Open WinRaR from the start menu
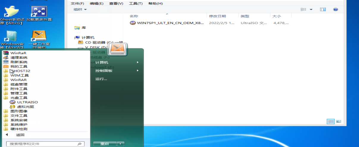 [x=18, y=53]
